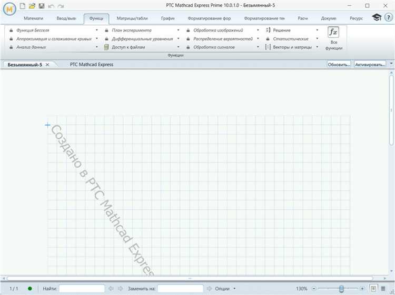Open a file using the folder icon

pyautogui.click(x=32, y=6)
